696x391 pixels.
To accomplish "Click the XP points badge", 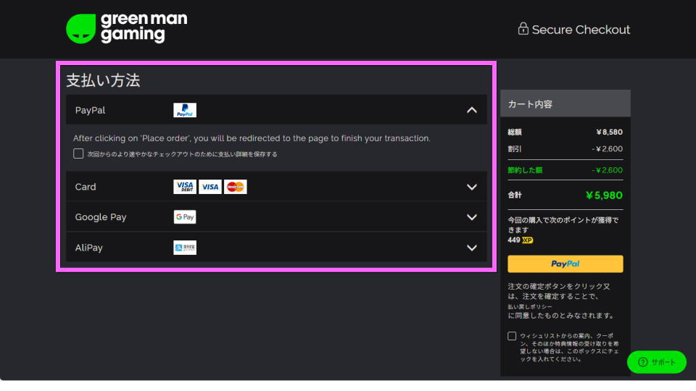I will click(527, 240).
